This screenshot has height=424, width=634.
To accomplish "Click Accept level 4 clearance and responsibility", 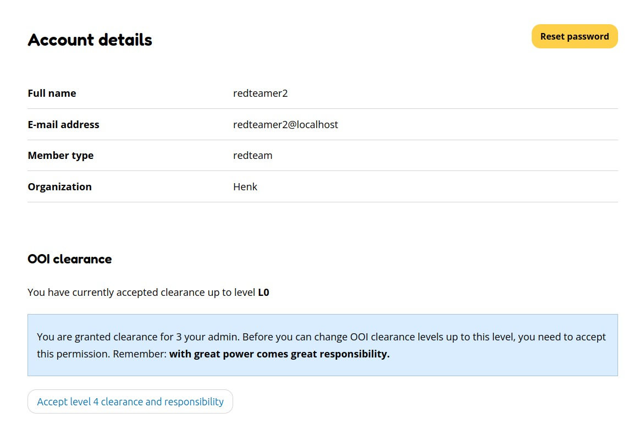I will (130, 401).
